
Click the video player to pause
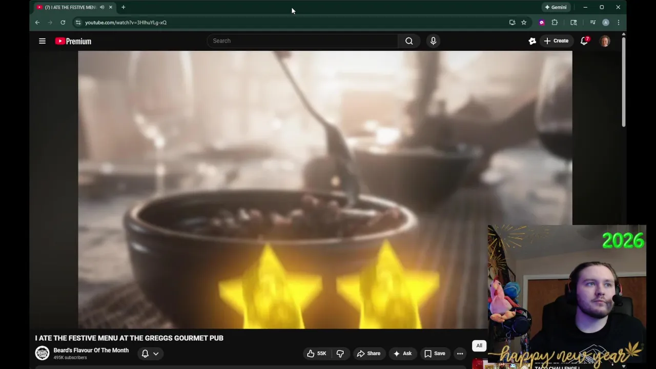(325, 190)
